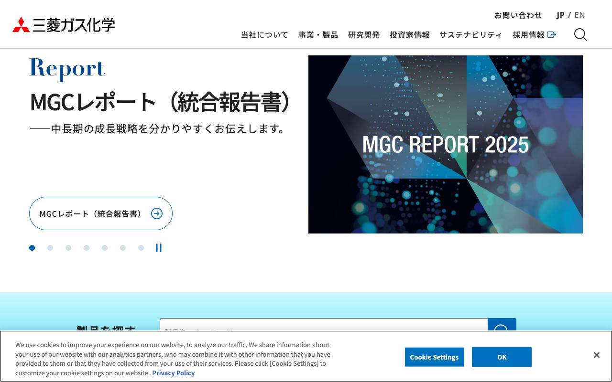
Task: Open the お問い合わせ contact link
Action: click(x=518, y=15)
